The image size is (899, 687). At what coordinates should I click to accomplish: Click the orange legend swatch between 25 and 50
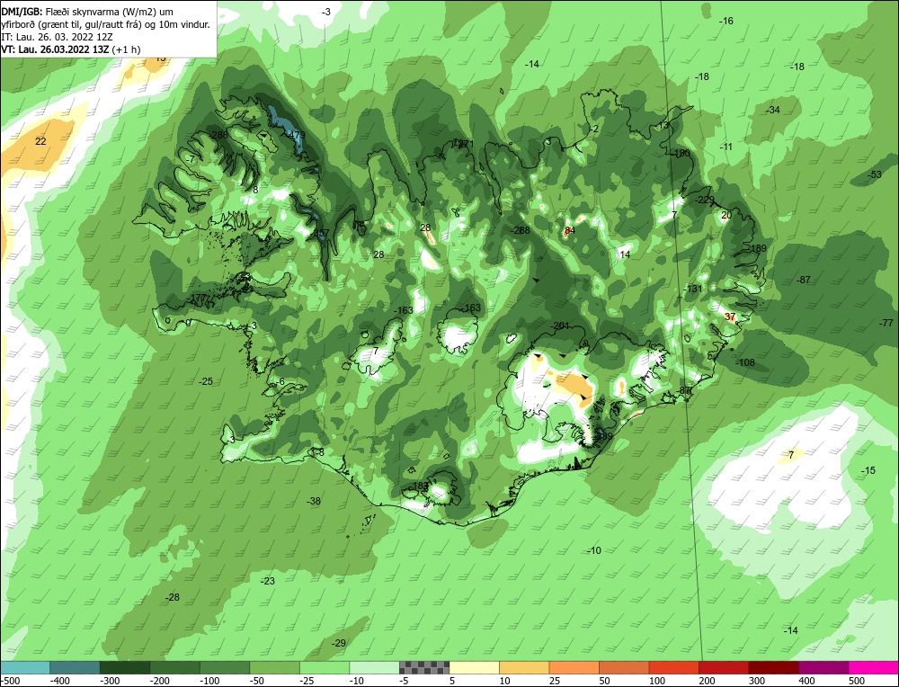[574, 667]
